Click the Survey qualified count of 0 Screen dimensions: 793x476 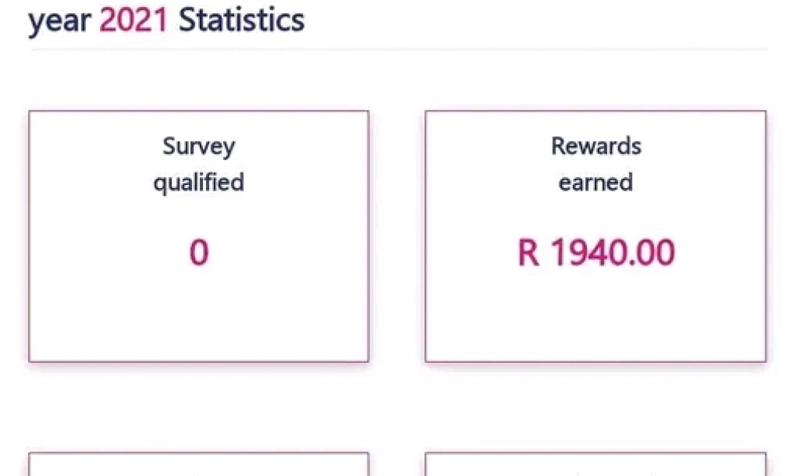tap(199, 253)
